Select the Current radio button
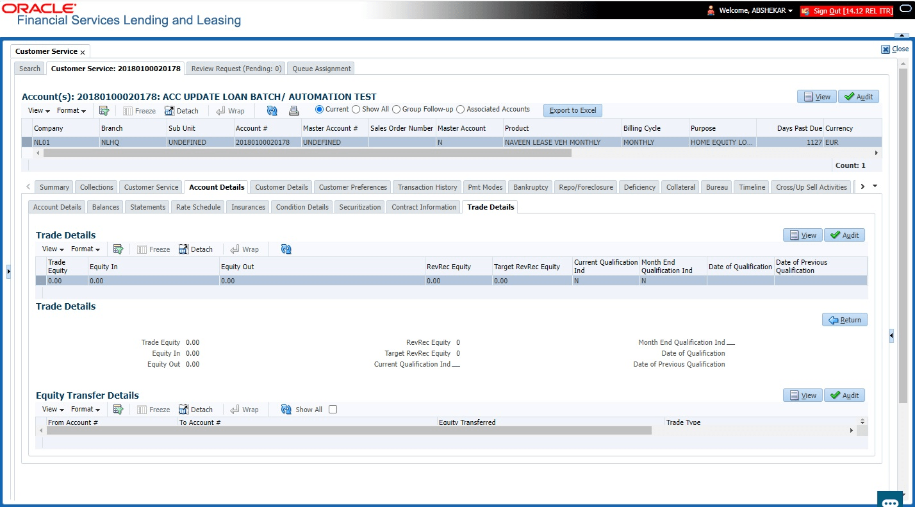Image resolution: width=915 pixels, height=507 pixels. pyautogui.click(x=320, y=110)
